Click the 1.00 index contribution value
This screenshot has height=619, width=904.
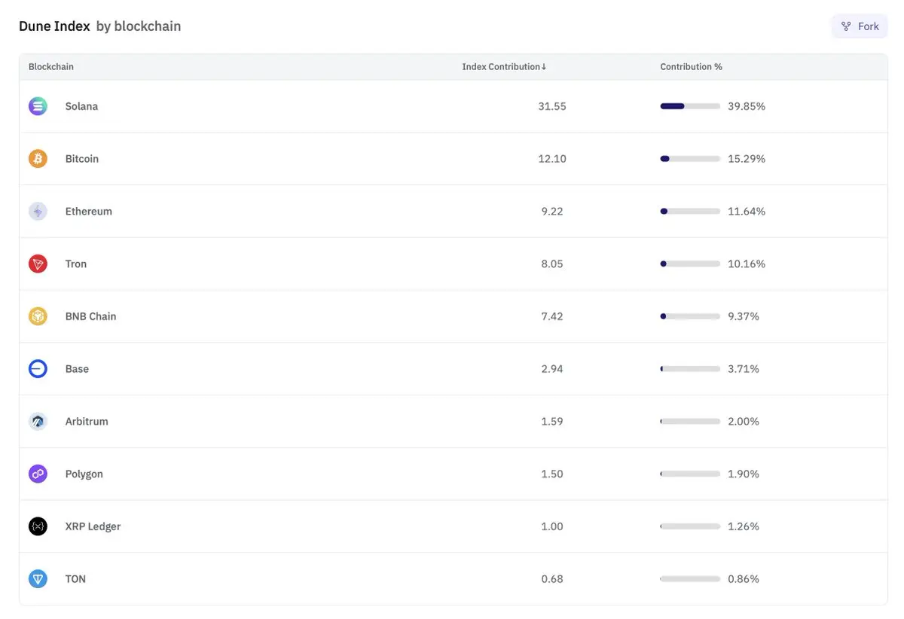click(552, 526)
